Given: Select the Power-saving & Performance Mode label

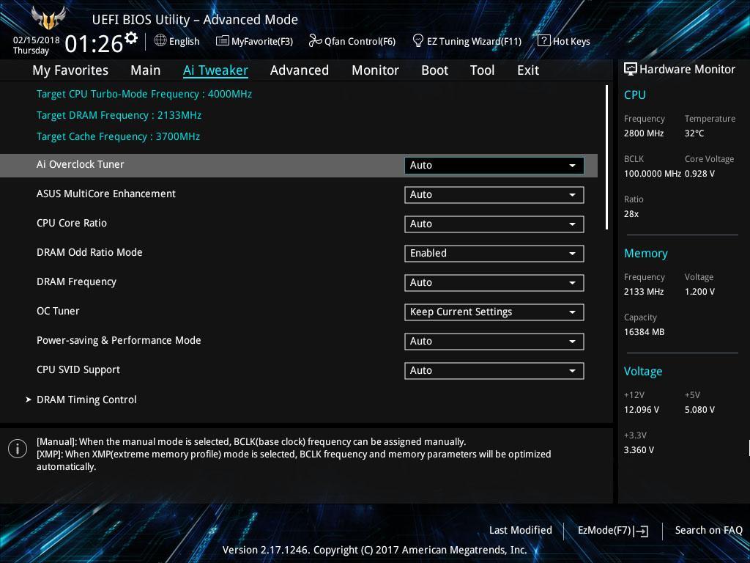Looking at the screenshot, I should [x=119, y=340].
